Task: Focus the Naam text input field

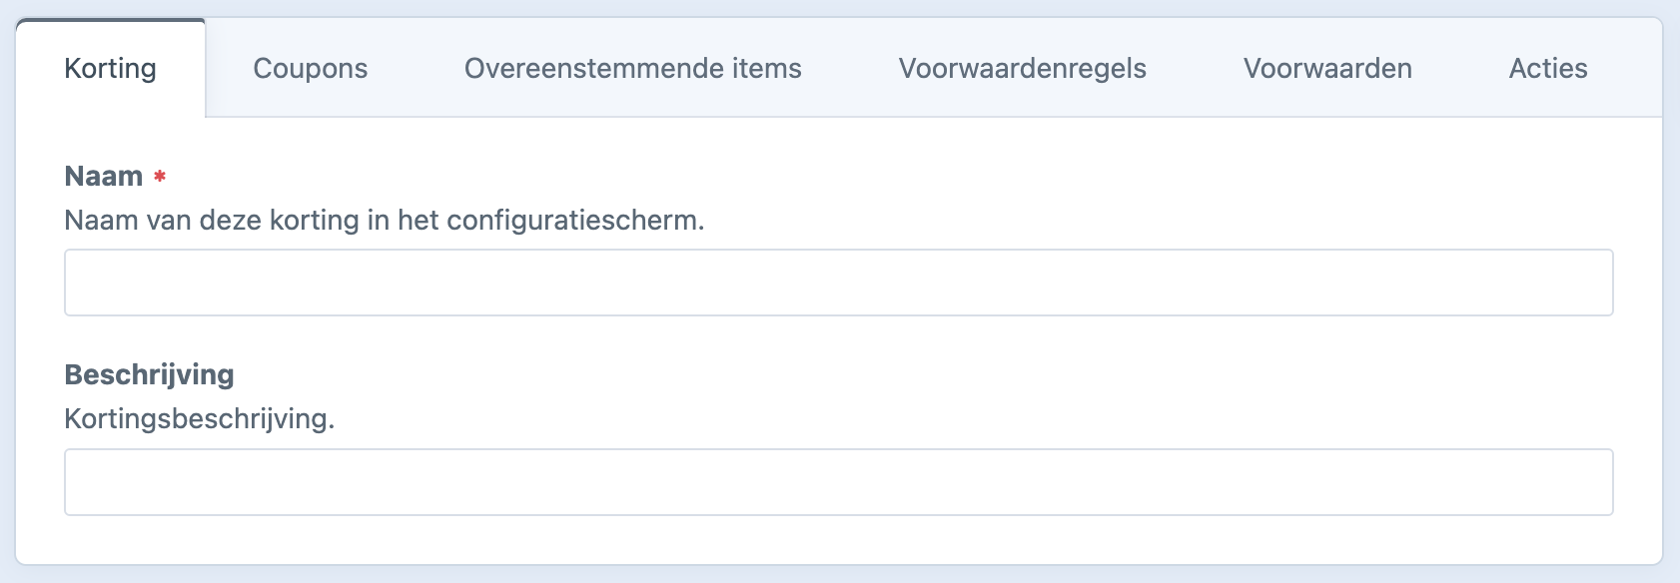Action: (x=838, y=283)
